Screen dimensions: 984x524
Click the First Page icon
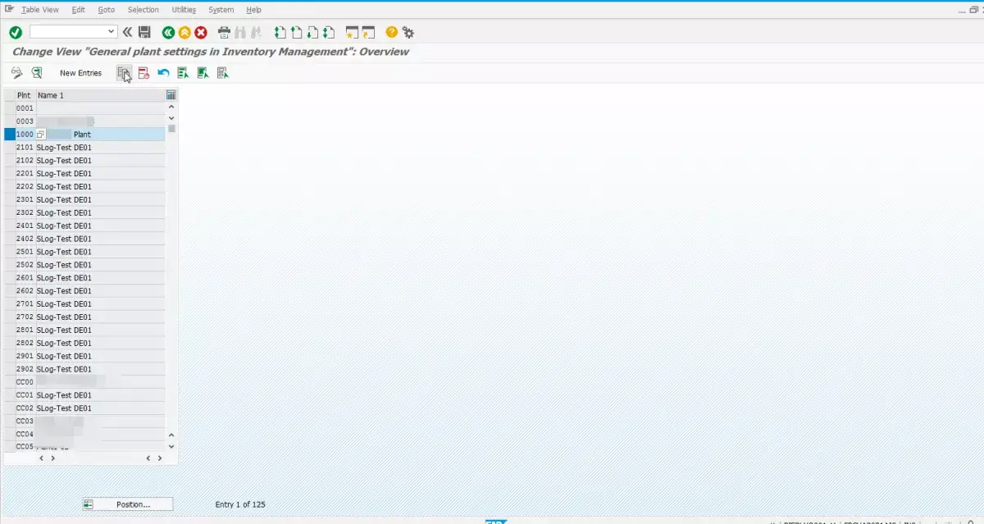(x=280, y=32)
